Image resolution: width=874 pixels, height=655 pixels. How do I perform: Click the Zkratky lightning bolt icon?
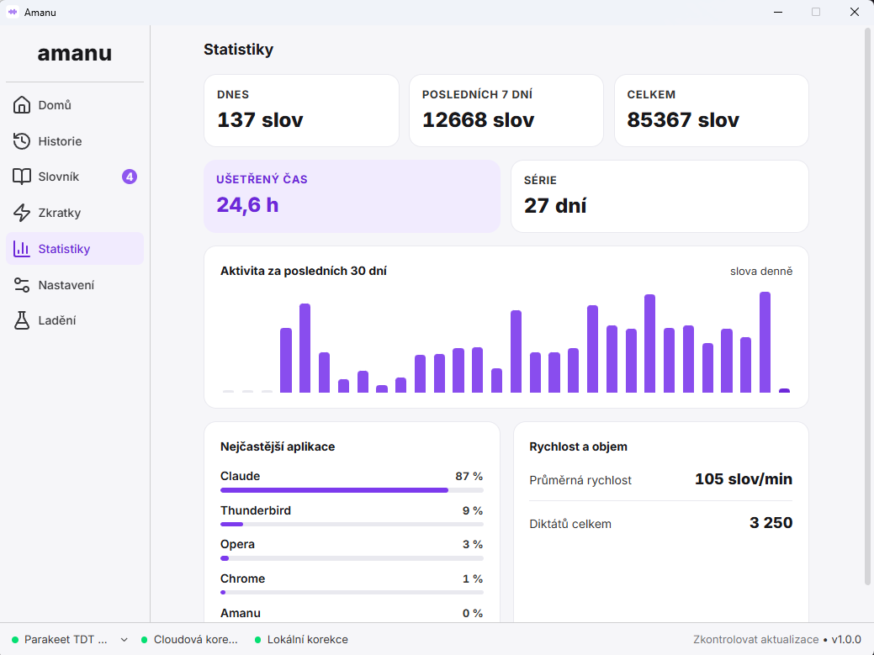point(22,213)
